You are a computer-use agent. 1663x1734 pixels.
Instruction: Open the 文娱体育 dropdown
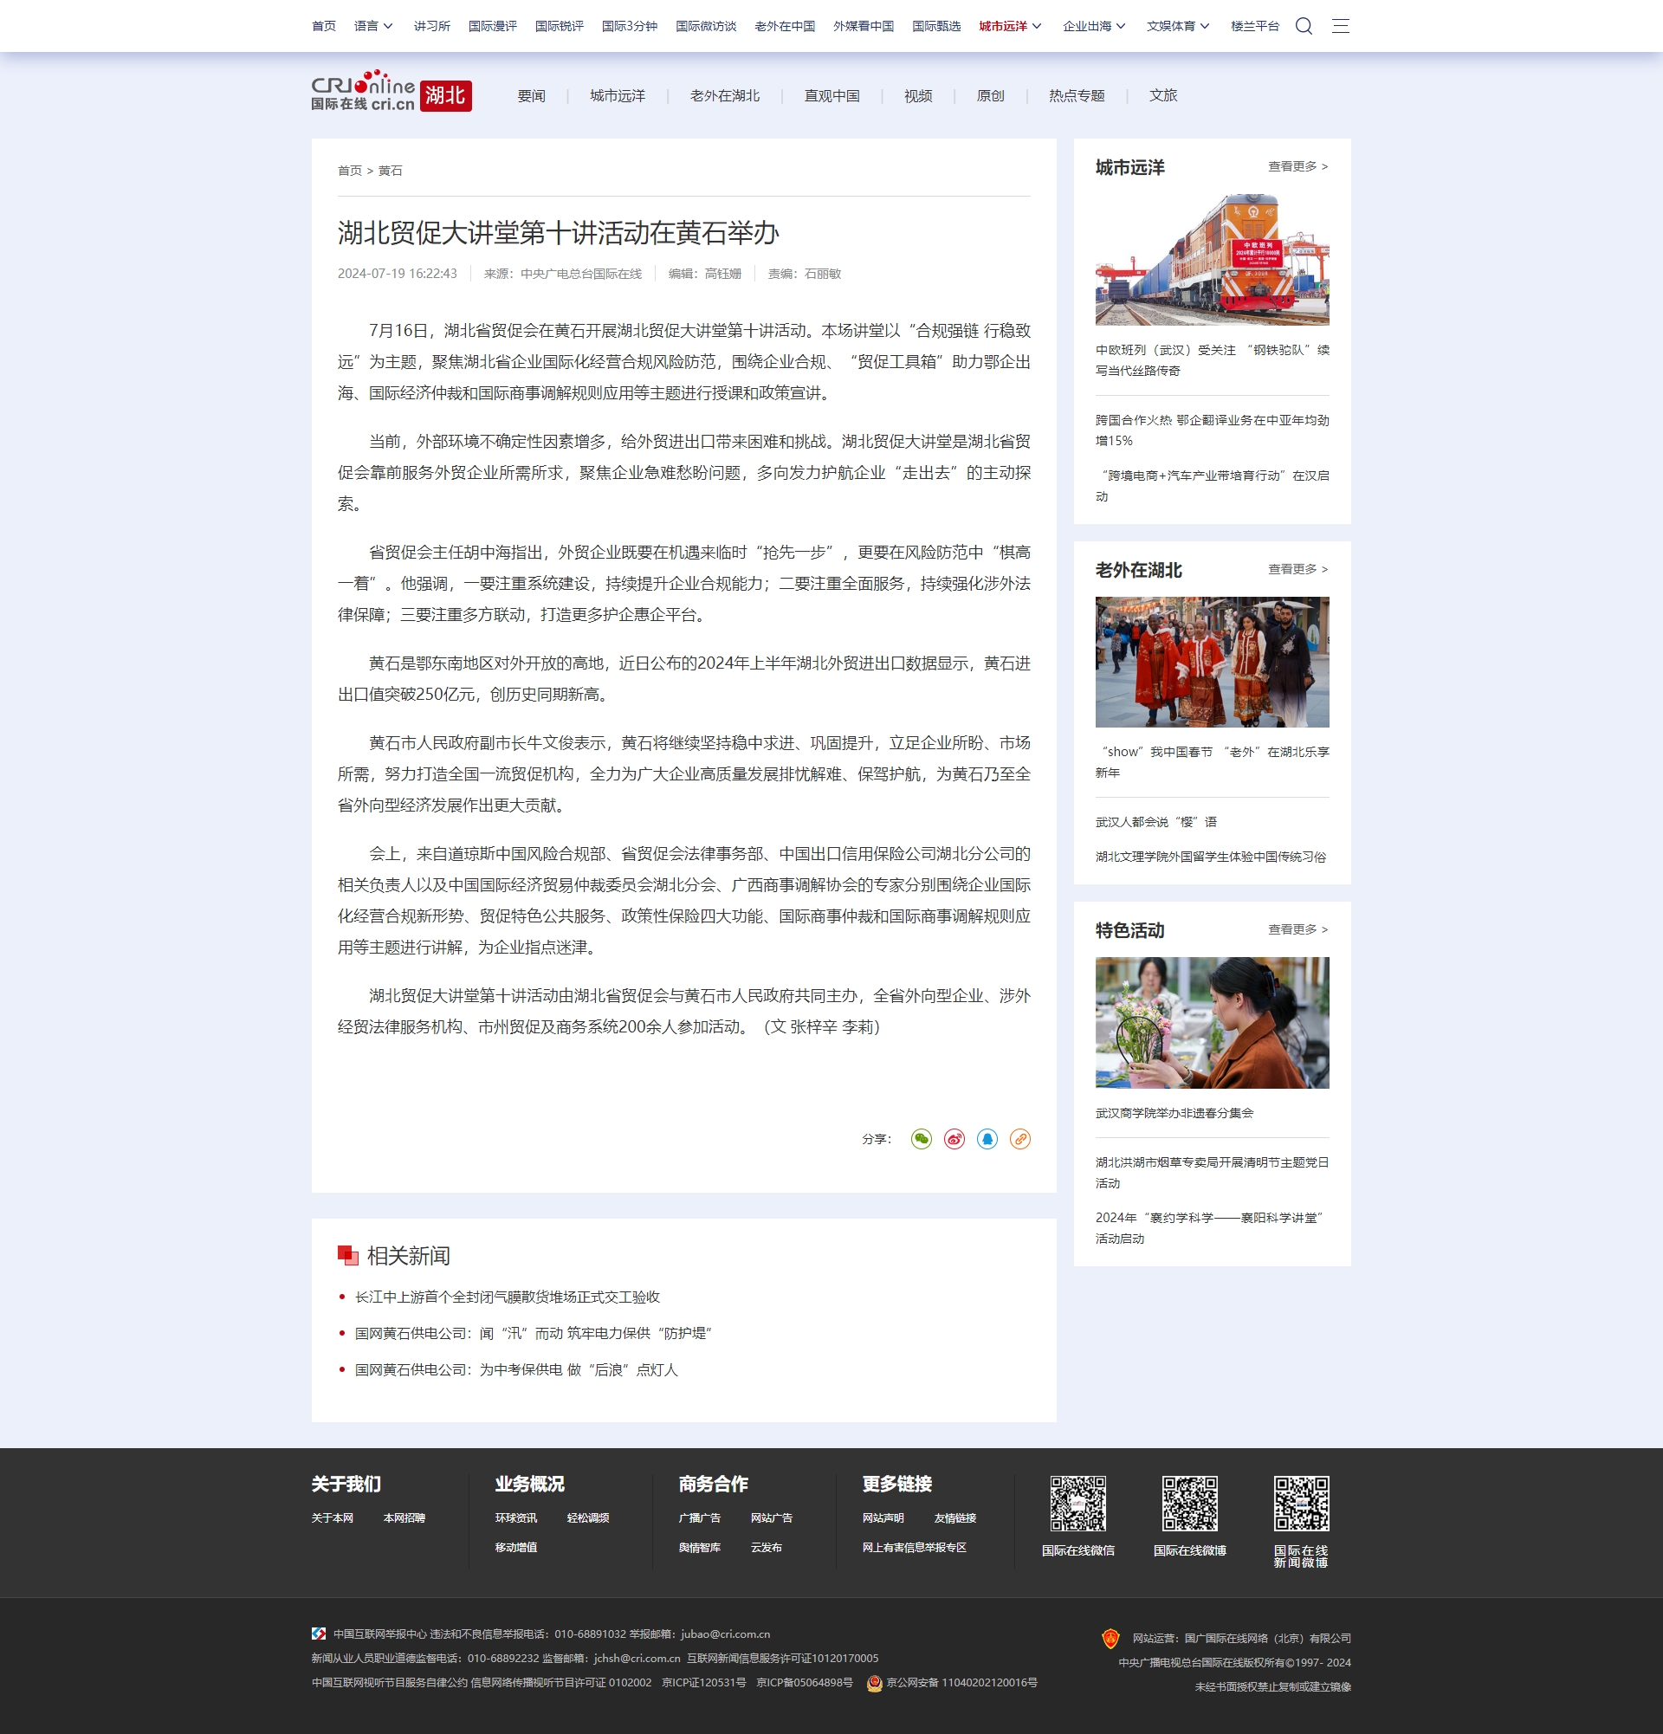[1177, 26]
